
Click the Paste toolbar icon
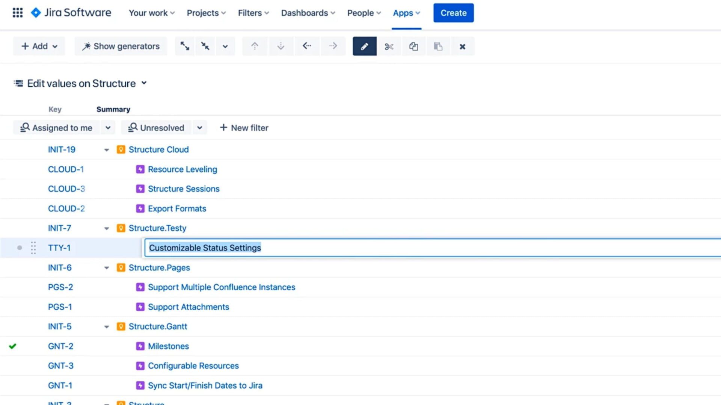(x=438, y=46)
